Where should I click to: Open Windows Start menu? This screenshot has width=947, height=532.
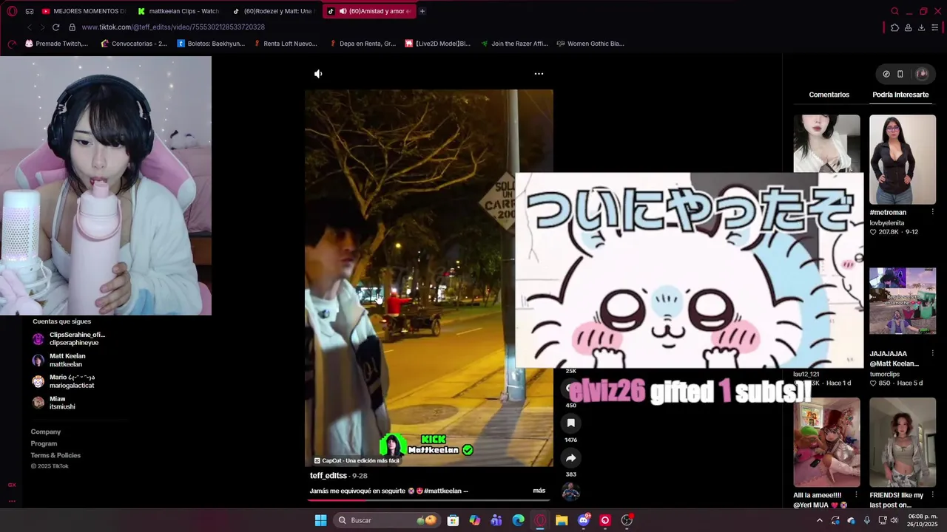click(x=320, y=520)
